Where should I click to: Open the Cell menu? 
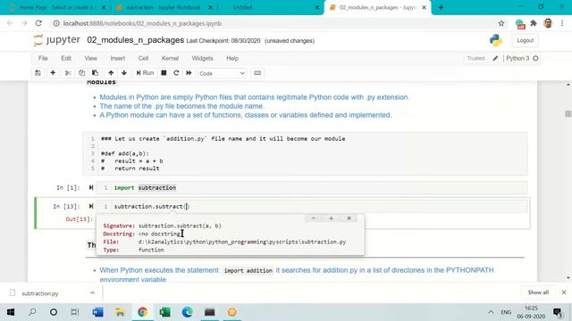tap(143, 58)
